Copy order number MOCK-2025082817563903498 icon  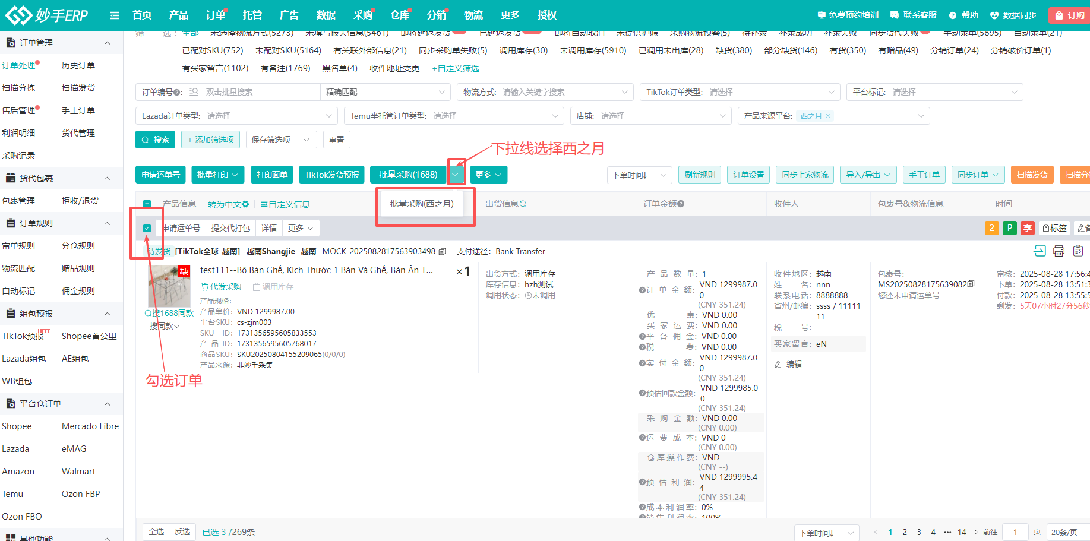coord(442,252)
